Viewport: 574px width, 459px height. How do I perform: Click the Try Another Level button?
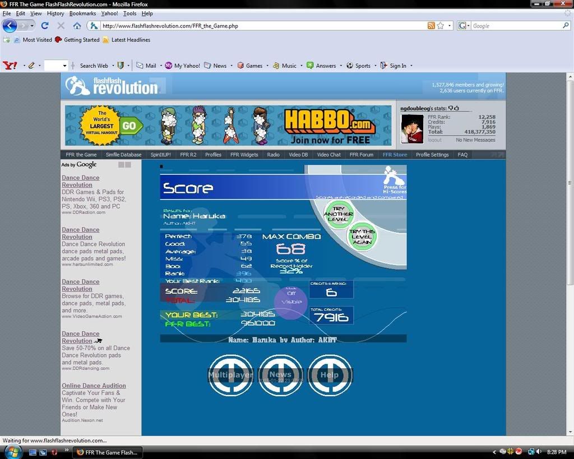click(x=339, y=214)
